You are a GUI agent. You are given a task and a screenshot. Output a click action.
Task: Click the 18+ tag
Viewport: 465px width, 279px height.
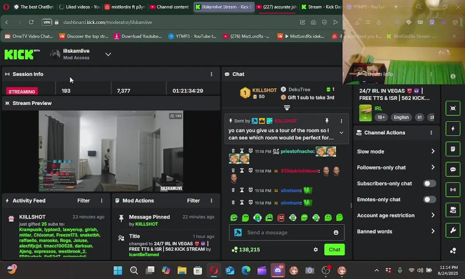381,117
